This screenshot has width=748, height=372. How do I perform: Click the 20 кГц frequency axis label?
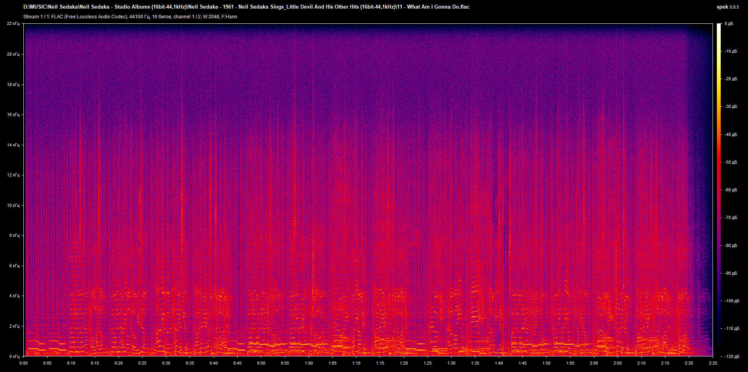click(13, 54)
